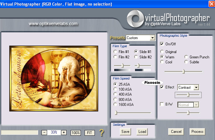Click the FIT zoom button

[90, 133]
